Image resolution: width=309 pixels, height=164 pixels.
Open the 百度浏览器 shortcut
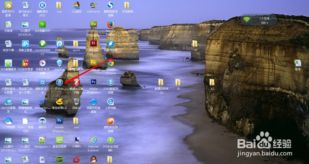(x=111, y=44)
